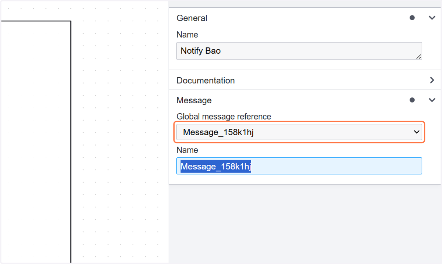Click the General section header
442x264 pixels.
click(x=305, y=18)
